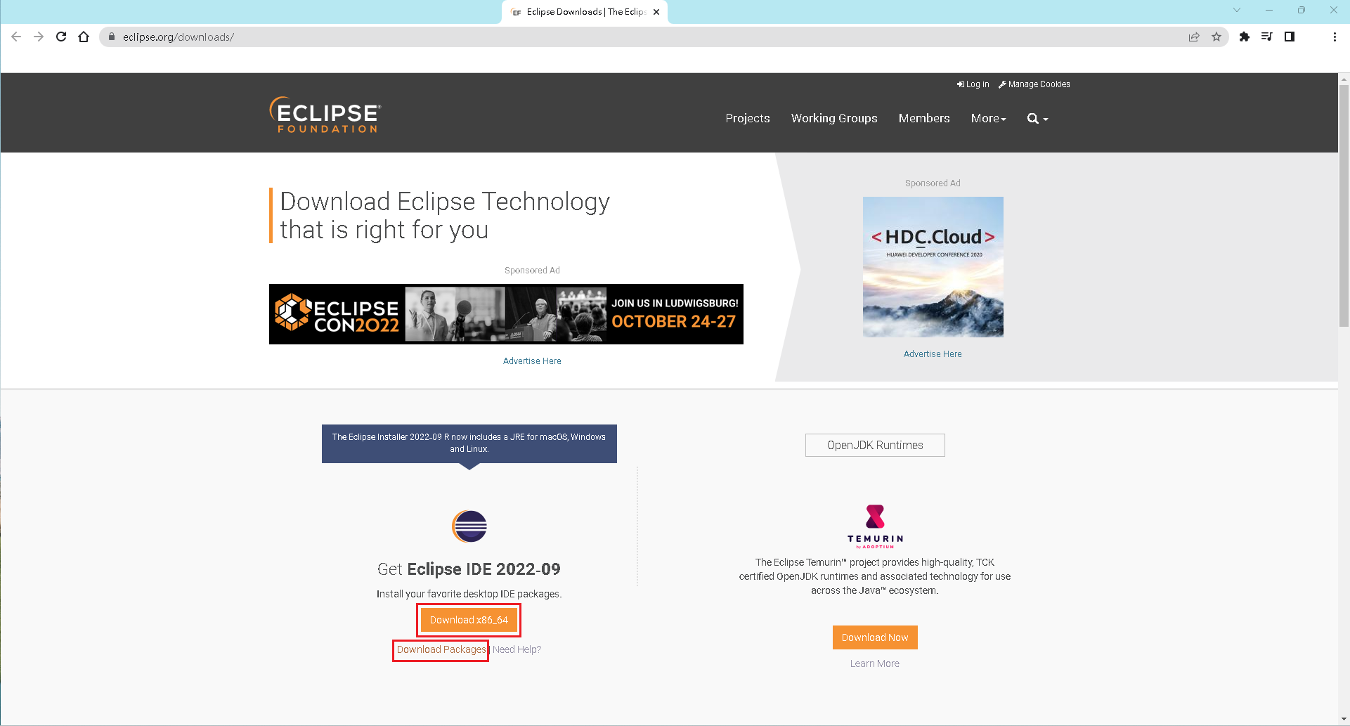This screenshot has width=1350, height=726.
Task: Open the Eclipse Foundation logo
Action: pos(325,115)
